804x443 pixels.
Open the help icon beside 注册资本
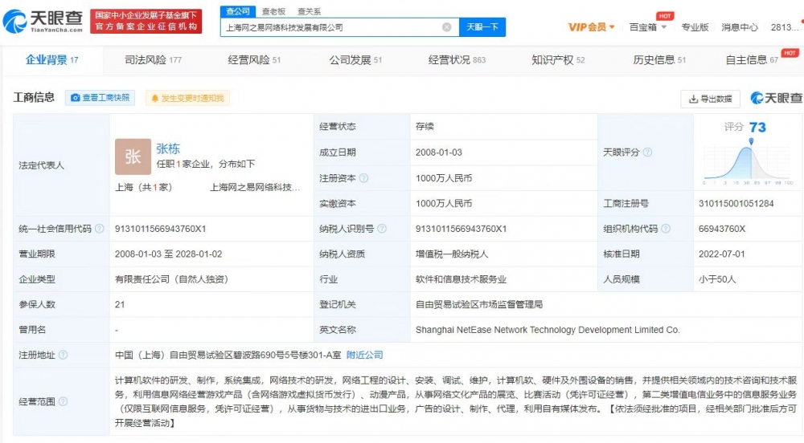[x=363, y=178]
